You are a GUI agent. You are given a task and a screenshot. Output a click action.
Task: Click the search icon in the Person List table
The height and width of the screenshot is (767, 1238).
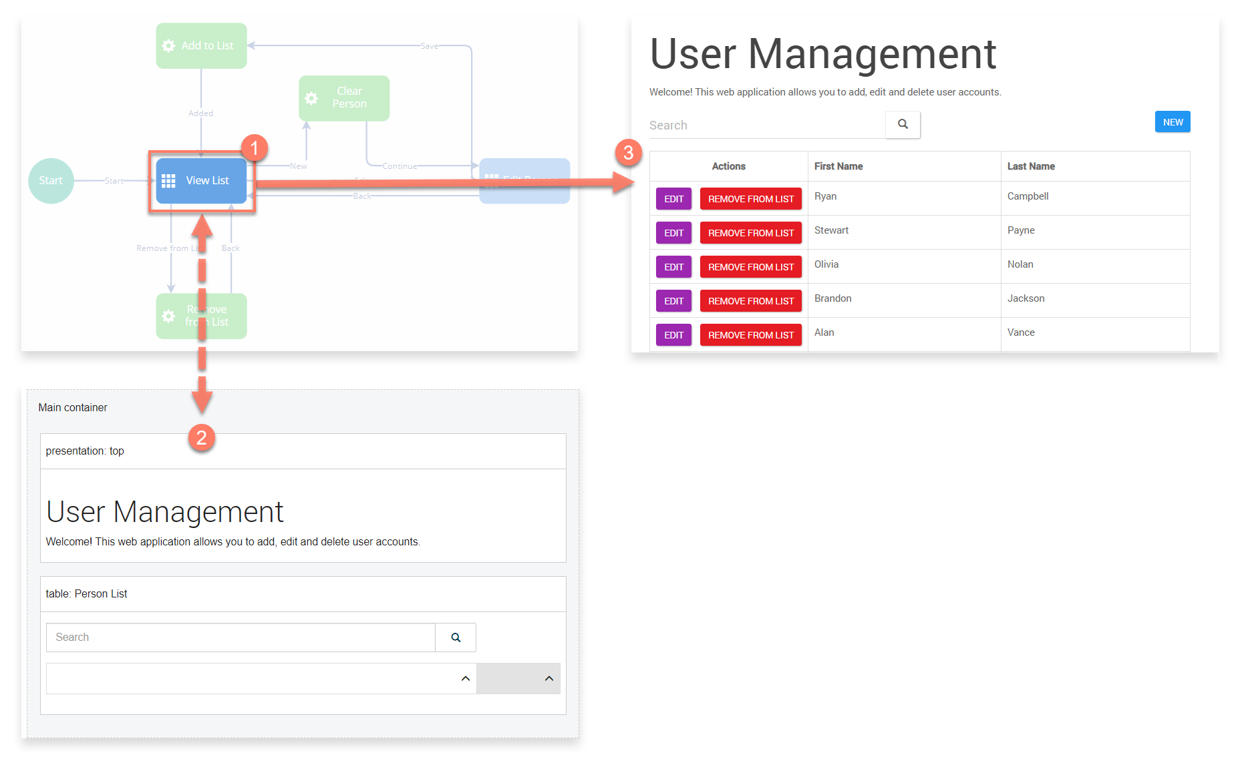(x=456, y=637)
